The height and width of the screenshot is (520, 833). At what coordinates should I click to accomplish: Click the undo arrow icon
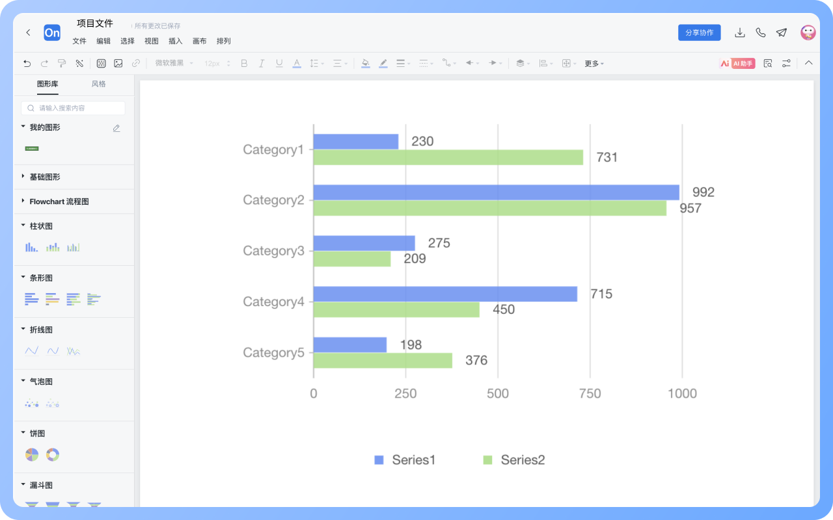27,64
